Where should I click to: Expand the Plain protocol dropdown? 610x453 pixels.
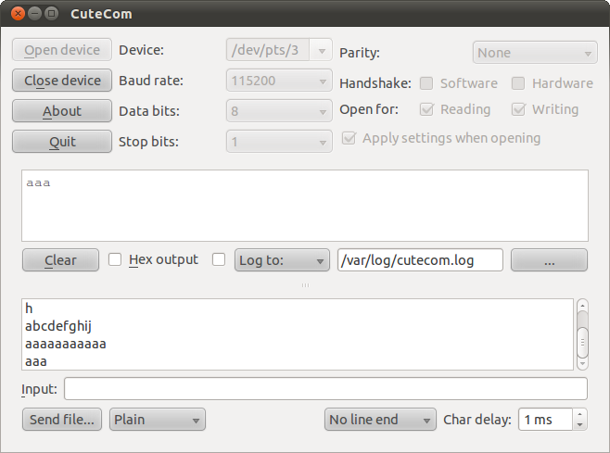pos(157,420)
